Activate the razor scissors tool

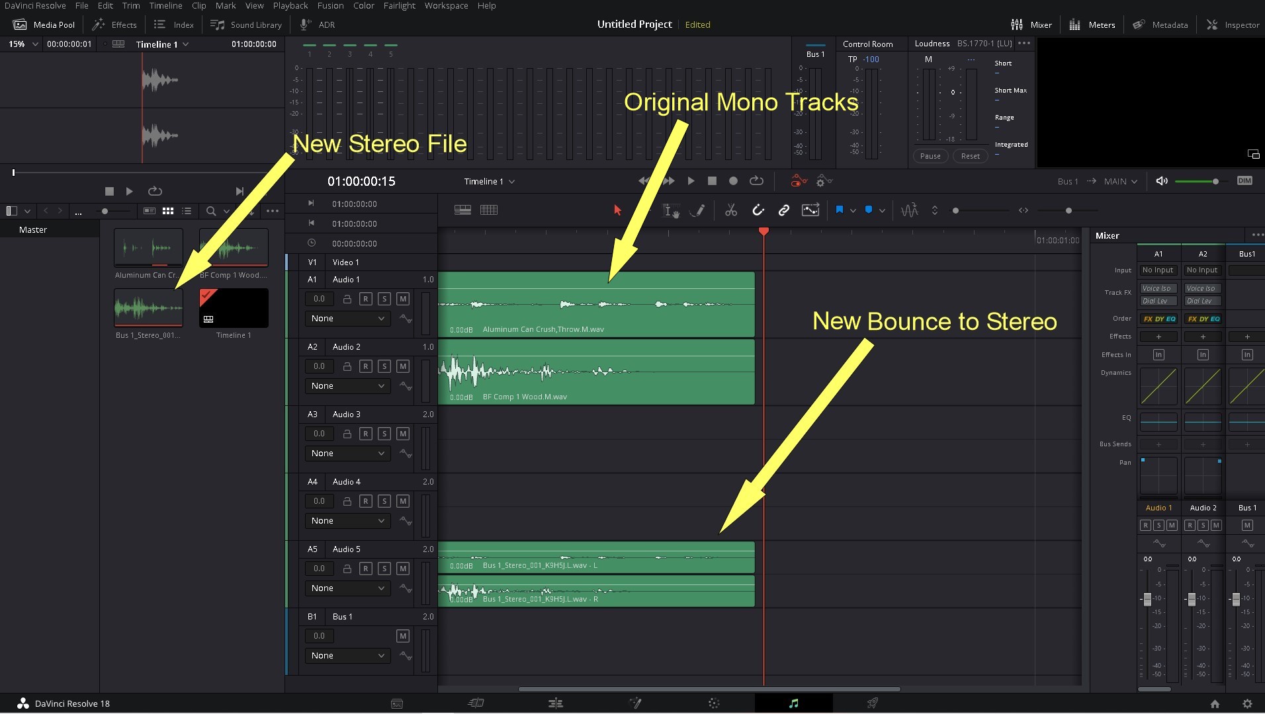731,210
